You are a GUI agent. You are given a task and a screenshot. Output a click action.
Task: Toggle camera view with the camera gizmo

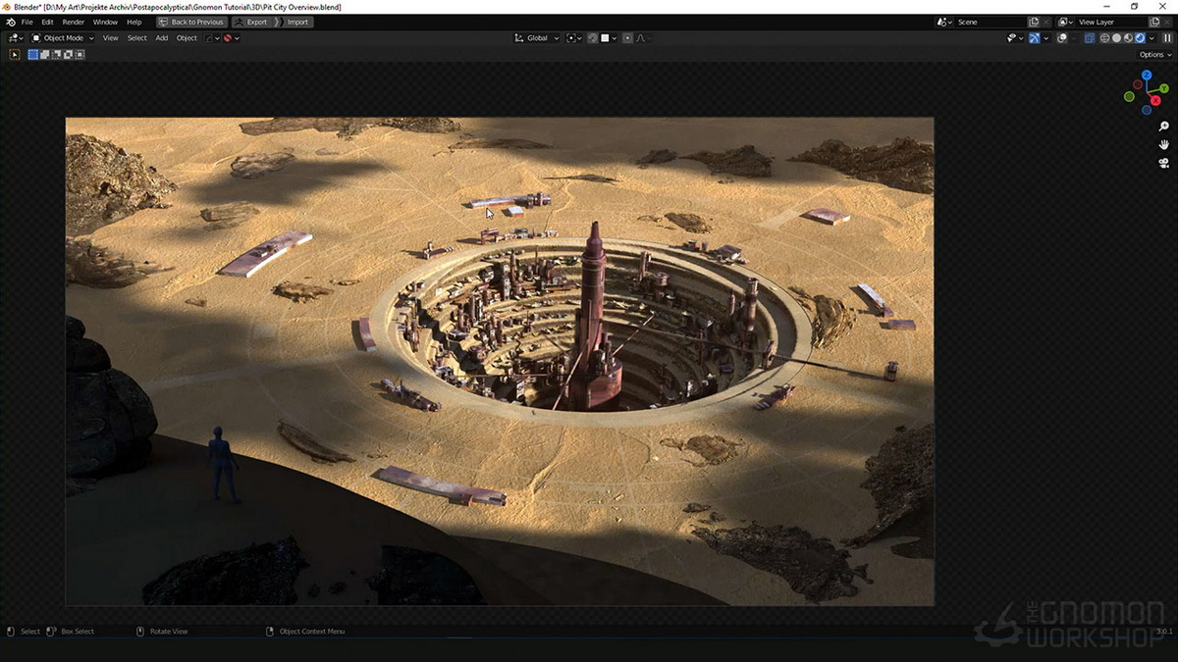(x=1163, y=163)
